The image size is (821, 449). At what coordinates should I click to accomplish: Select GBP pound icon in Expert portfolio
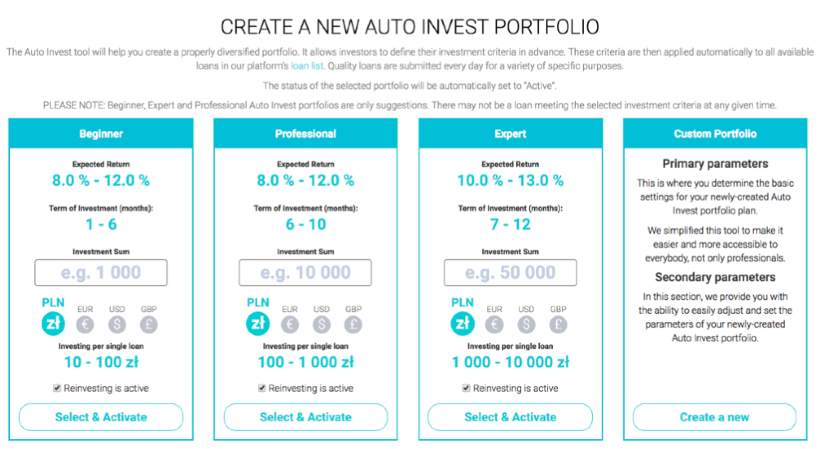point(559,324)
